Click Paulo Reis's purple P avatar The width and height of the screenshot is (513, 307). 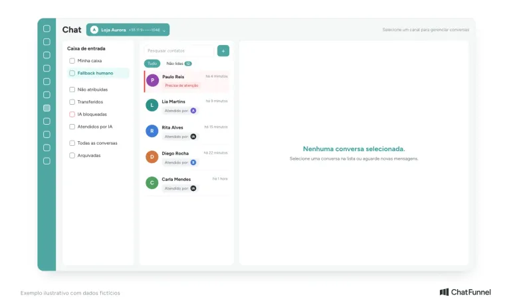(152, 80)
